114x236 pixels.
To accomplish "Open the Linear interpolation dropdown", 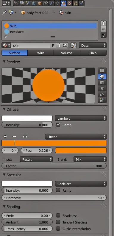I will (76, 137).
